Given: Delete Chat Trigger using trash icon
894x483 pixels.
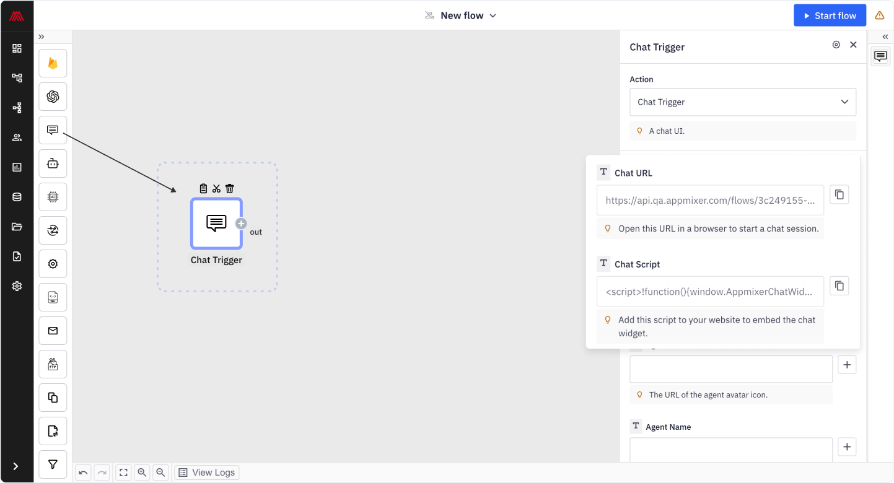Looking at the screenshot, I should (230, 188).
